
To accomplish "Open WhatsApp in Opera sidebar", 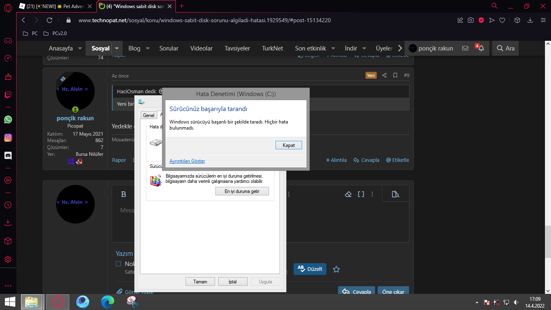I will [8, 119].
